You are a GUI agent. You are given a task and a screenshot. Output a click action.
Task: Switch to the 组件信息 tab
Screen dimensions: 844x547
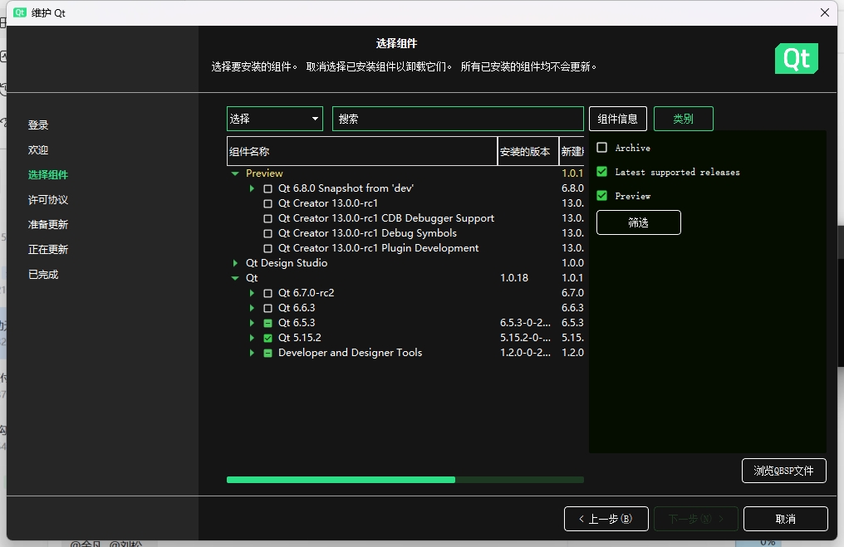coord(617,119)
